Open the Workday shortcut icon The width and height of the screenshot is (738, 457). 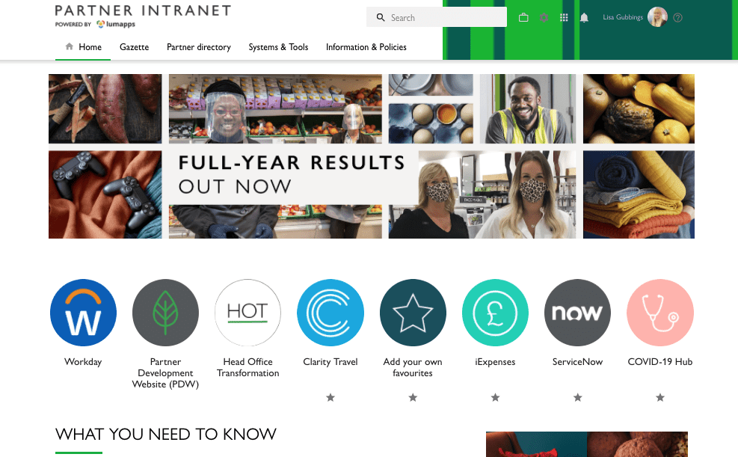pos(83,313)
